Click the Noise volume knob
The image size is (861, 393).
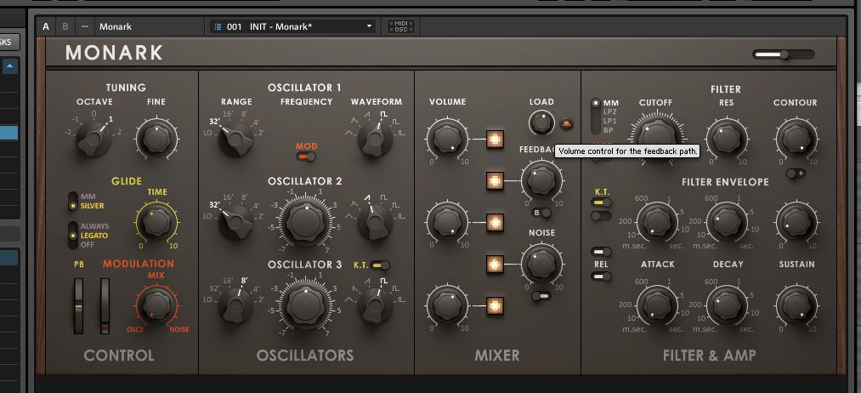(x=541, y=264)
